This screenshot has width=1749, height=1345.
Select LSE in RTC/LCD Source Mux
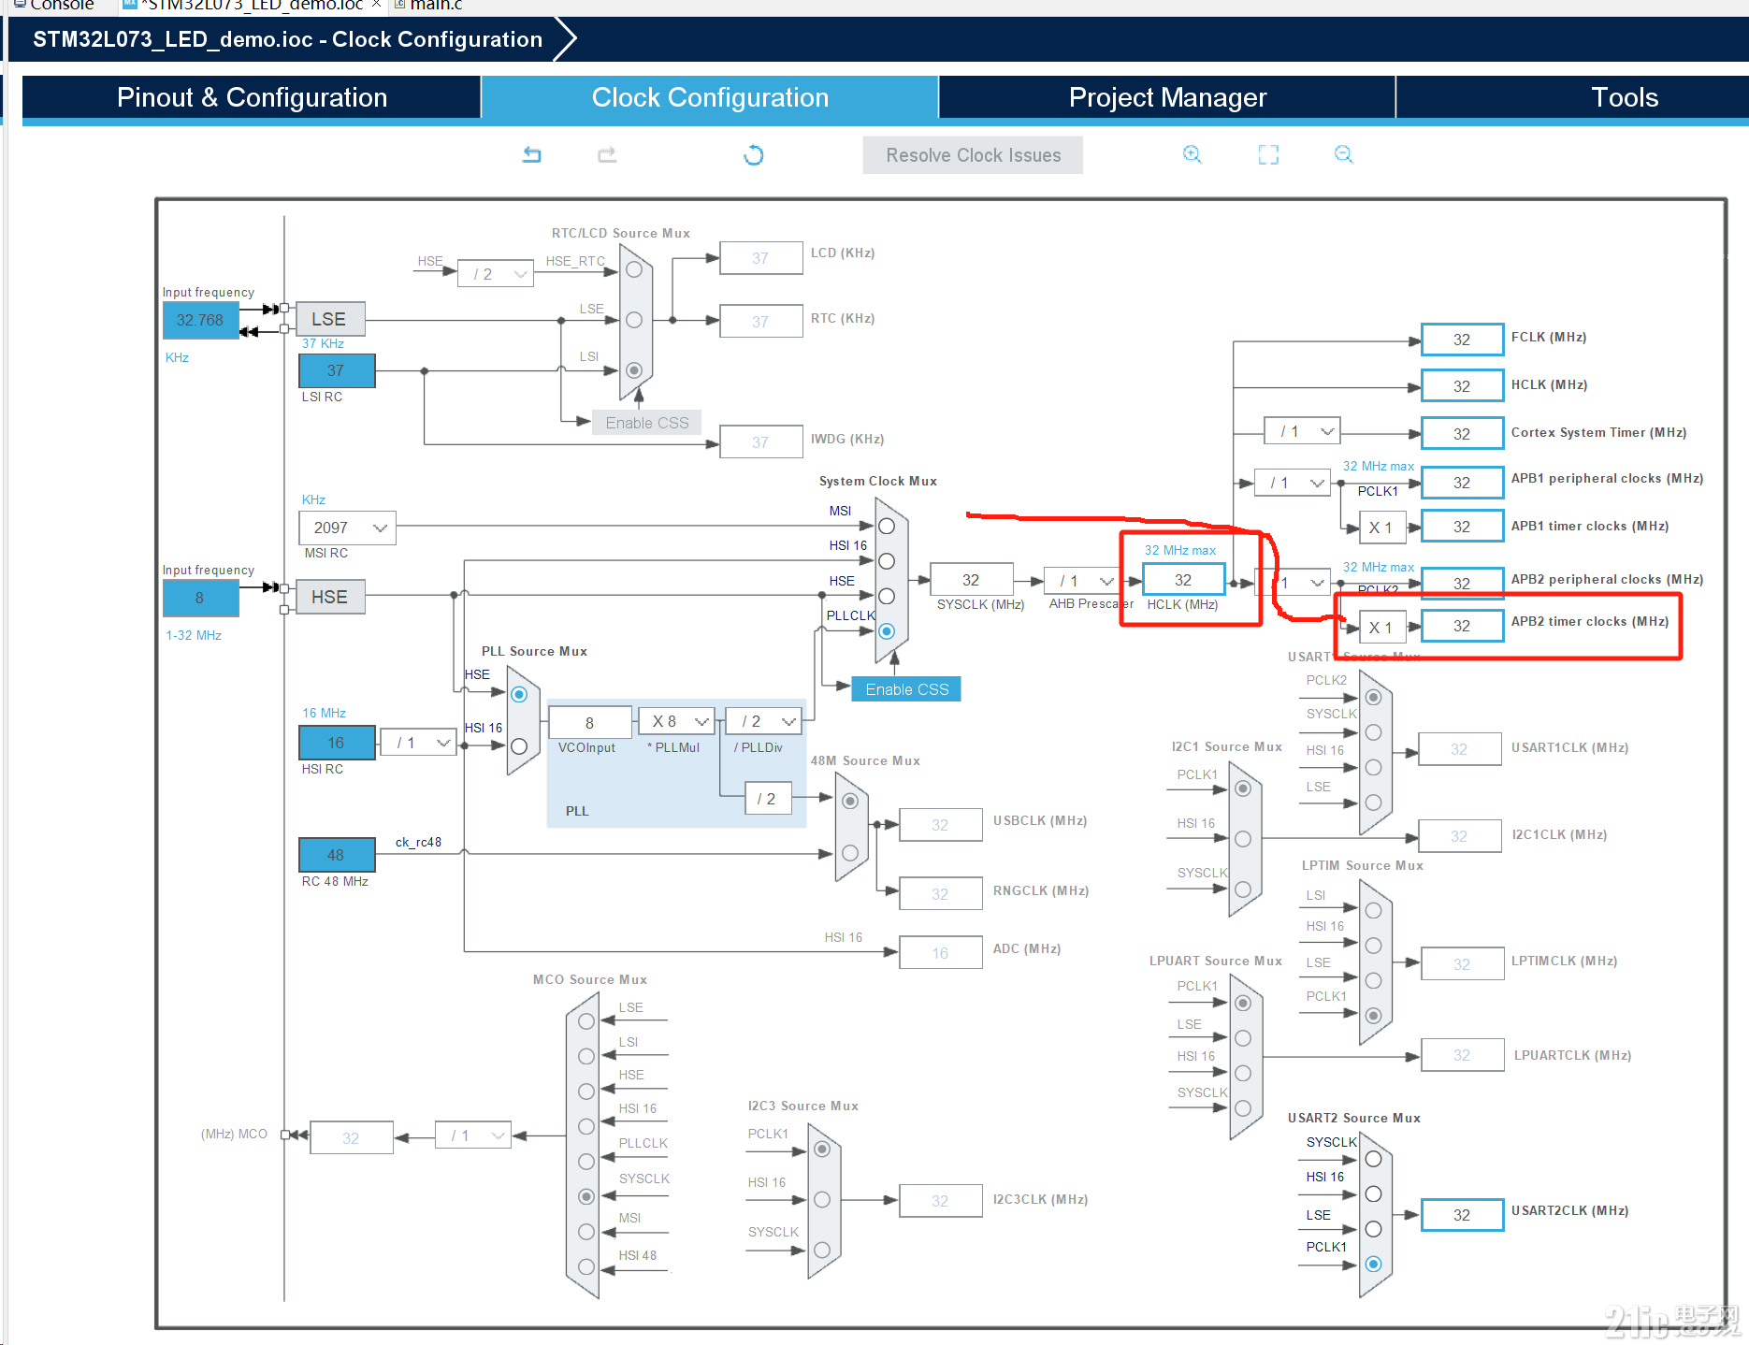pos(634,320)
